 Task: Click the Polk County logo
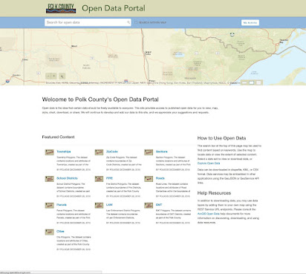61,8
